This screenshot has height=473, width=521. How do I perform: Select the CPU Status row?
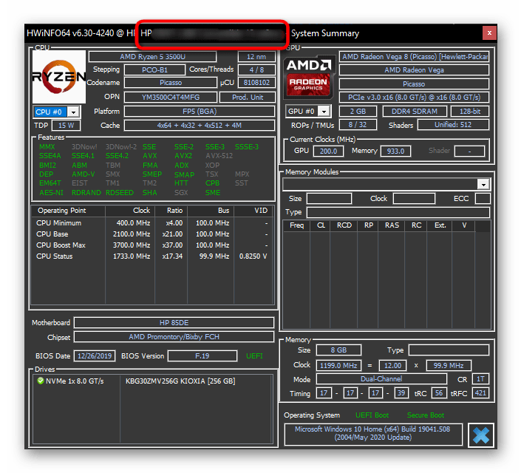(x=152, y=256)
